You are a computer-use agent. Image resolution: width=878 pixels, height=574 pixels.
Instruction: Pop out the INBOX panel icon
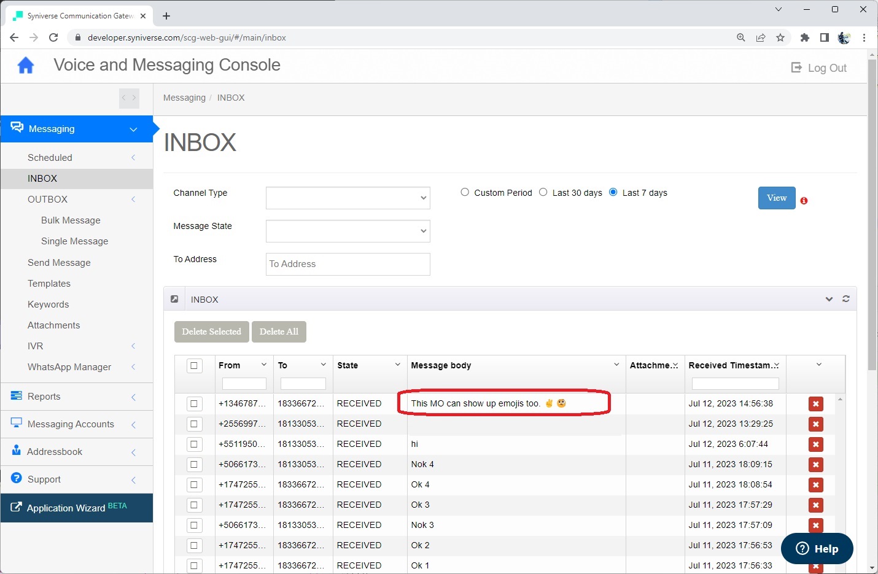pyautogui.click(x=174, y=299)
